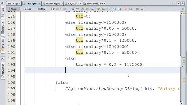This screenshot has height=105, width=187.
Task: Click restore icon above Navigator panel
Action: point(3,59)
